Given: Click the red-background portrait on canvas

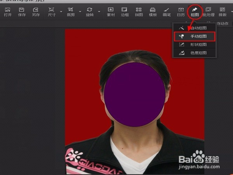Looking at the screenshot, I should coord(135,101).
